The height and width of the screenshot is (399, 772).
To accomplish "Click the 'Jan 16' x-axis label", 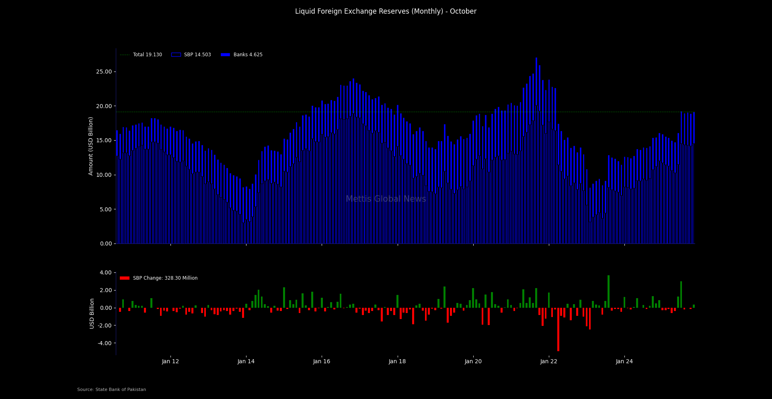I will tap(322, 361).
